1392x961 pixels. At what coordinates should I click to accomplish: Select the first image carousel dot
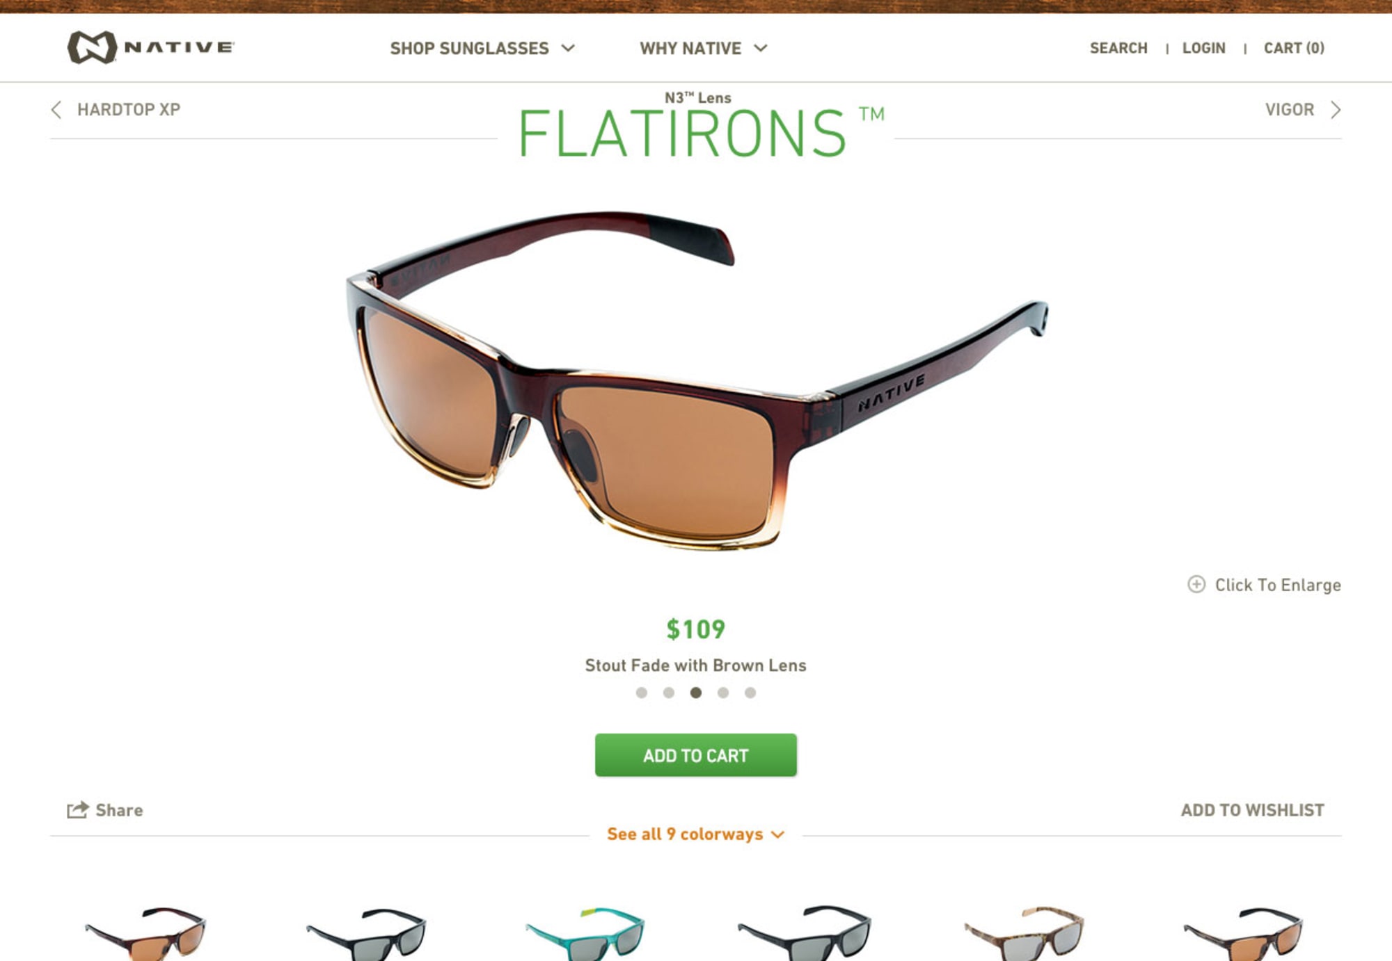(642, 693)
